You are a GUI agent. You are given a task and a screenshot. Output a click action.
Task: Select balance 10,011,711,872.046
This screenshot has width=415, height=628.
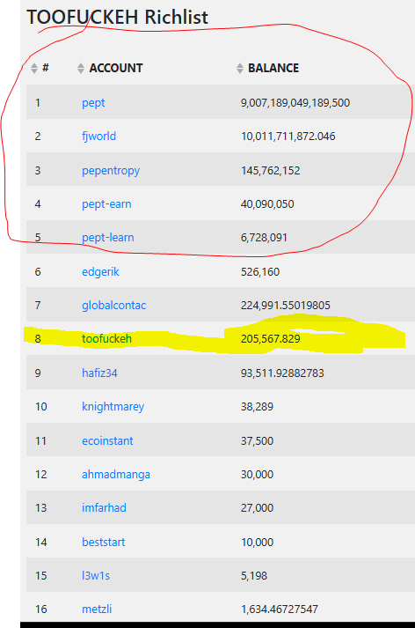pos(288,137)
